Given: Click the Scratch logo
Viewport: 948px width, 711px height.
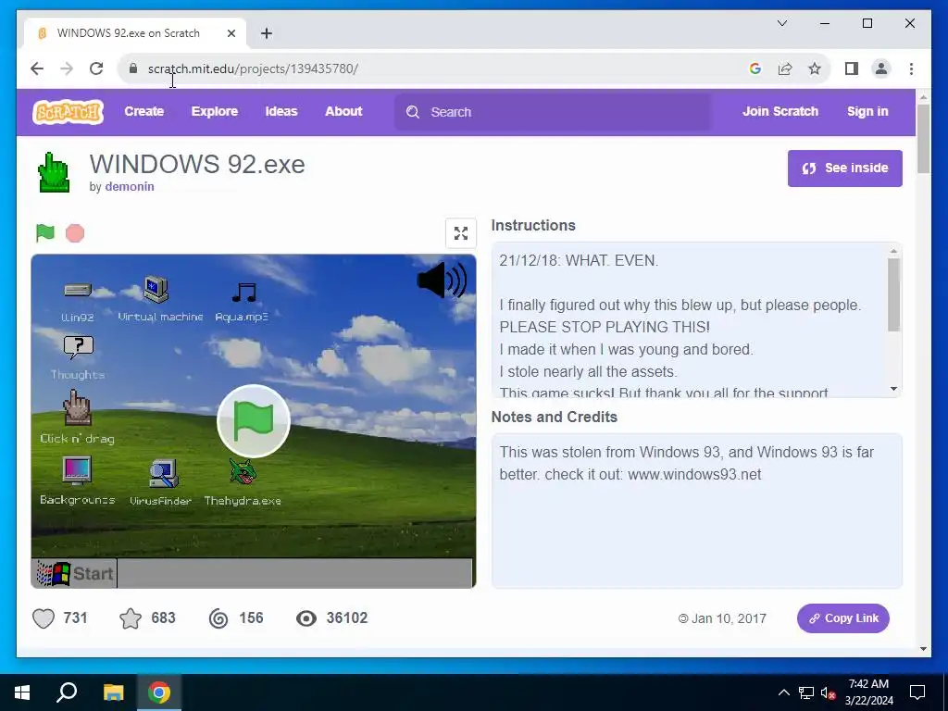Looking at the screenshot, I should point(68,112).
